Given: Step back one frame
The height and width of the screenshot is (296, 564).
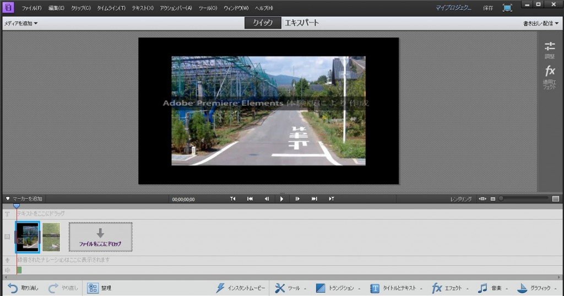Looking at the screenshot, I should click(x=267, y=199).
